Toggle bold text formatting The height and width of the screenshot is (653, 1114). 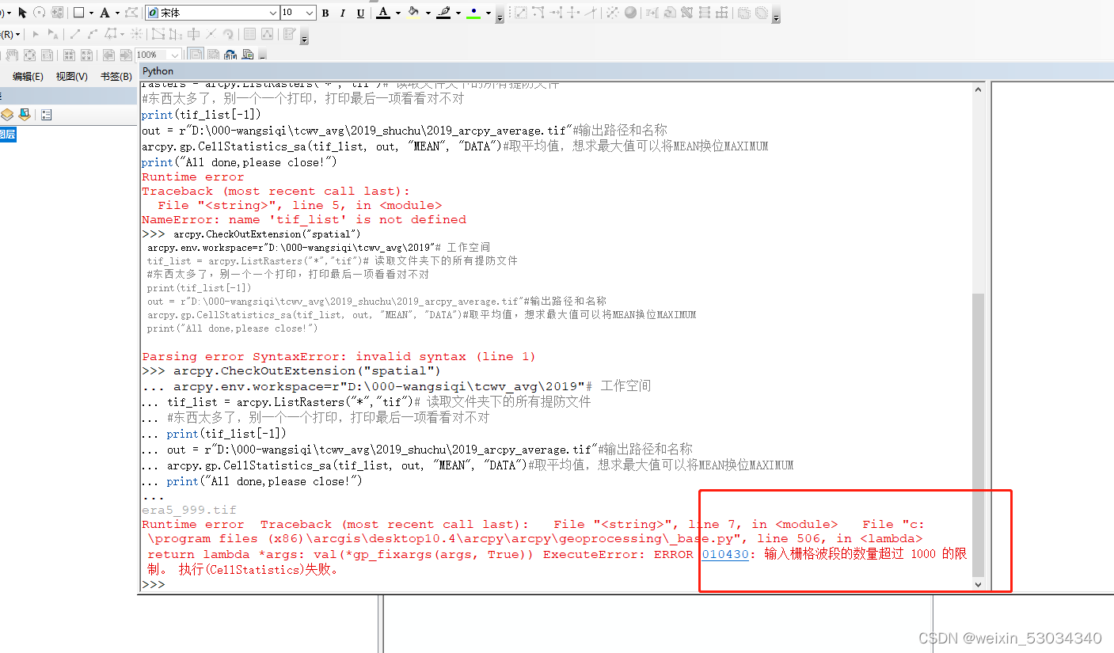(325, 12)
